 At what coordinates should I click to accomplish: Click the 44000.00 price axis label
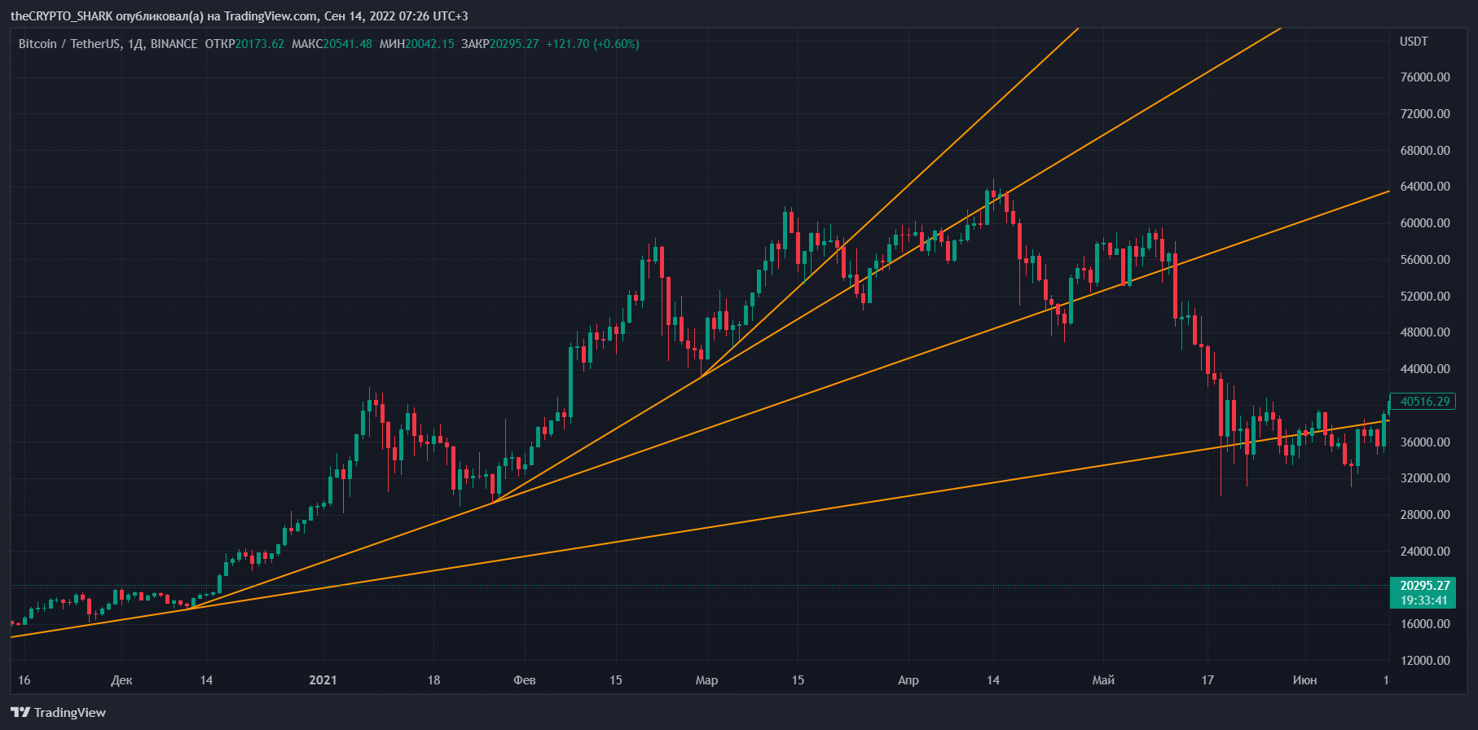pyautogui.click(x=1425, y=369)
